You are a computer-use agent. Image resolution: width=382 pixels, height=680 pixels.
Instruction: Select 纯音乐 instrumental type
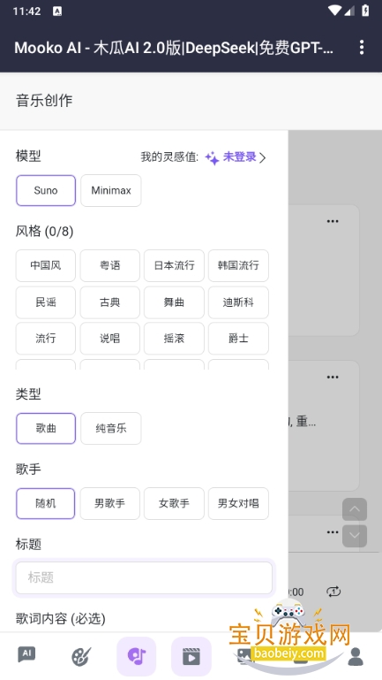pos(111,429)
